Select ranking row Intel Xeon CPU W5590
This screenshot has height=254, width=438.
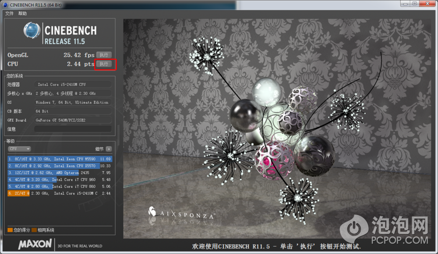[60, 159]
